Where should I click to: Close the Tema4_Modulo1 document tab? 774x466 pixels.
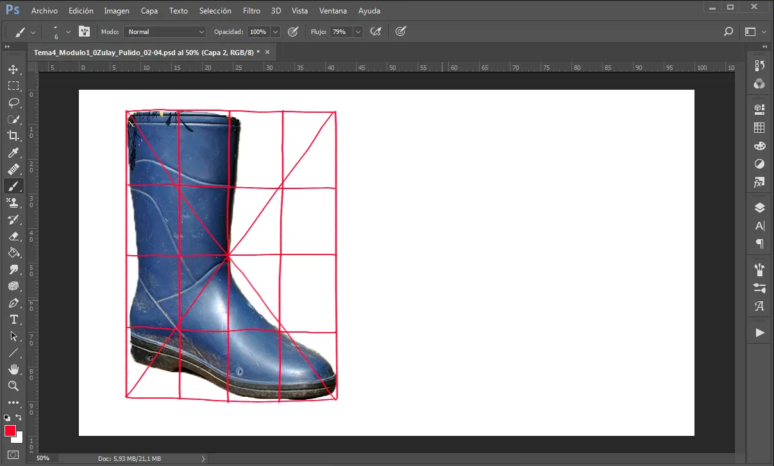click(267, 52)
